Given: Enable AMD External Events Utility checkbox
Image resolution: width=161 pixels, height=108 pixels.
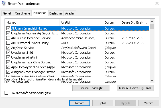Looking at the screenshot, I should point(8,43).
